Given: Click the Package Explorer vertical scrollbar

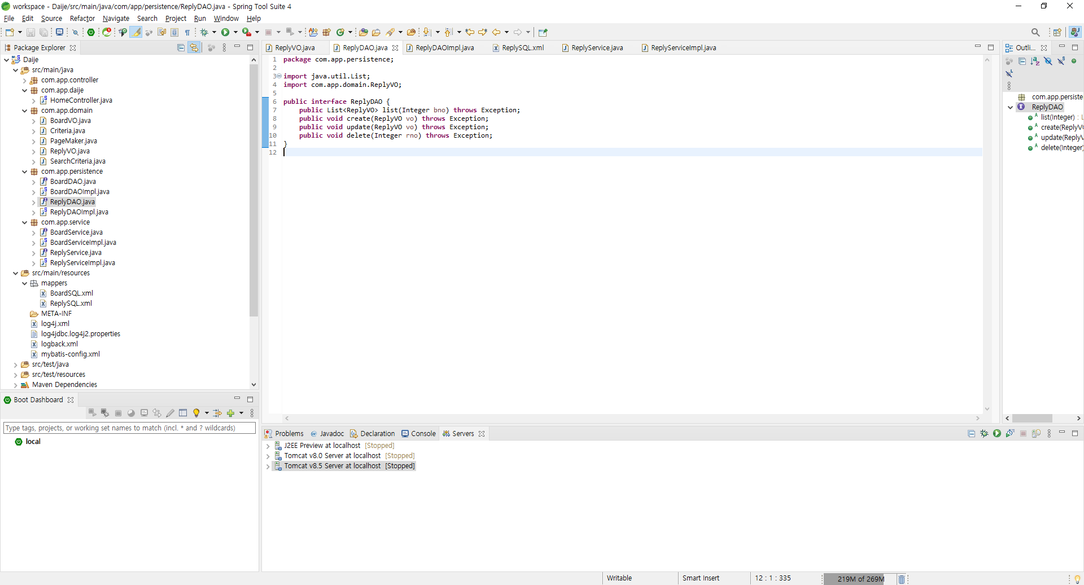Looking at the screenshot, I should point(253,190).
